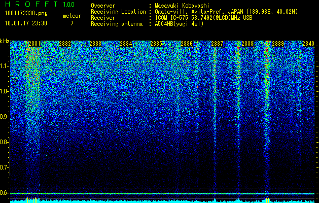
Task: Select the filename 1001172330.png
Action: coord(26,14)
